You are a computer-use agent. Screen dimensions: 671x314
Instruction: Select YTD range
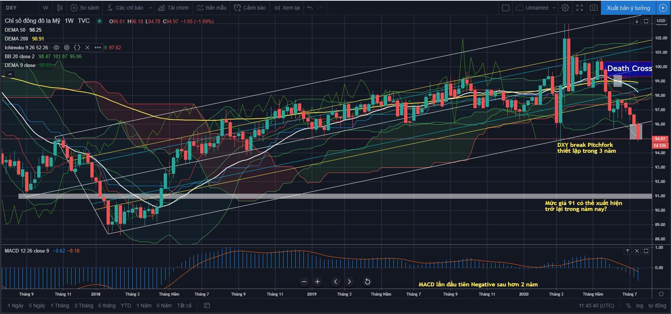[126, 306]
